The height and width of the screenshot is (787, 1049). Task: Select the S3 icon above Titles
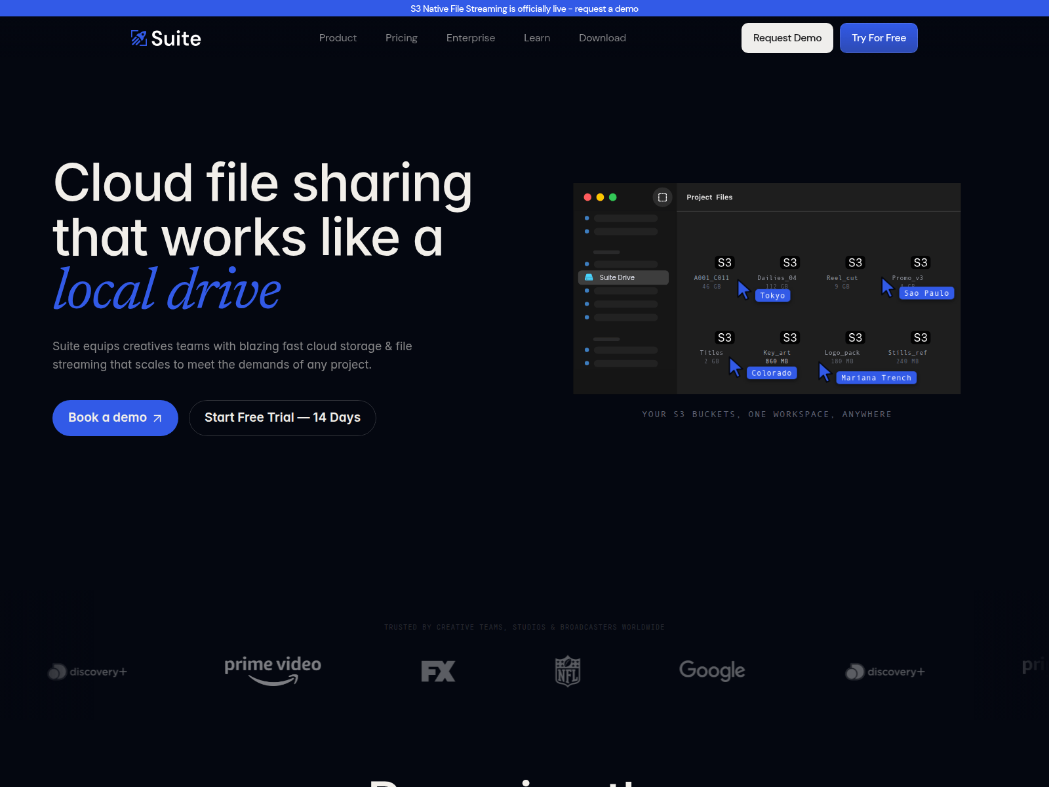[724, 337]
